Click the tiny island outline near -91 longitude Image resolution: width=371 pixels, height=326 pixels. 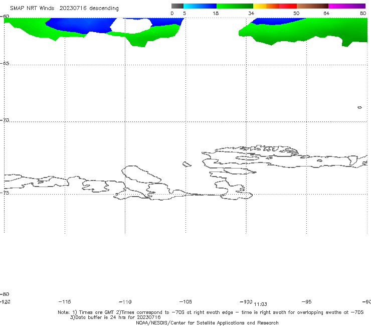(x=359, y=107)
